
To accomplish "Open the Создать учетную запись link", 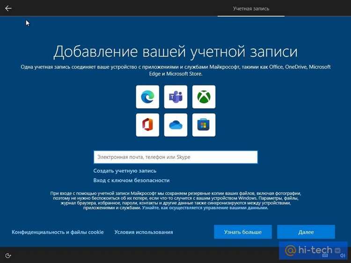I will click(124, 171).
